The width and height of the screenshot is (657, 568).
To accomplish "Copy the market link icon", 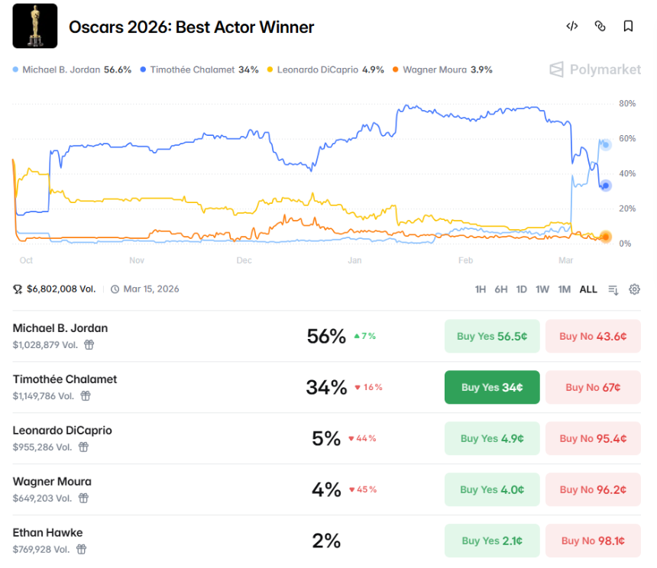I will 600,26.
